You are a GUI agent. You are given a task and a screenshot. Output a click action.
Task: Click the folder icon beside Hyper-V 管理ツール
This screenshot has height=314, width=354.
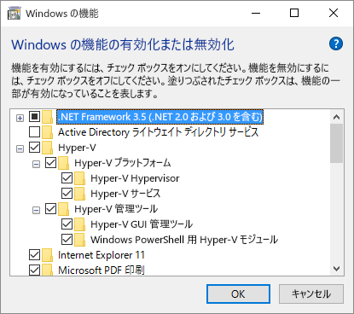point(64,209)
